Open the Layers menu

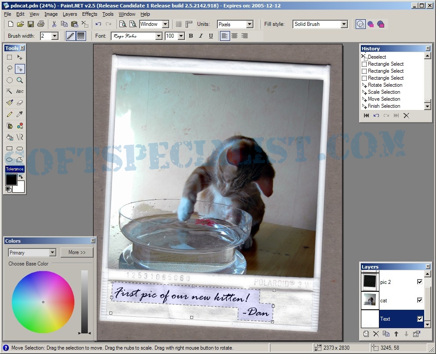[x=70, y=14]
